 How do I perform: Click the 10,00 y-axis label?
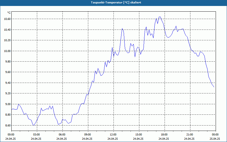pyautogui.click(x=7, y=51)
